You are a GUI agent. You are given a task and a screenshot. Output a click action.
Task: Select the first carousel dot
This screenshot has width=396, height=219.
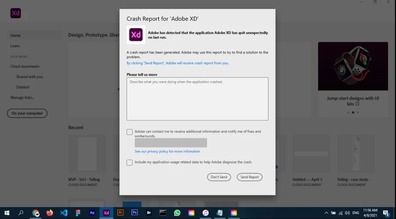[x=348, y=112]
